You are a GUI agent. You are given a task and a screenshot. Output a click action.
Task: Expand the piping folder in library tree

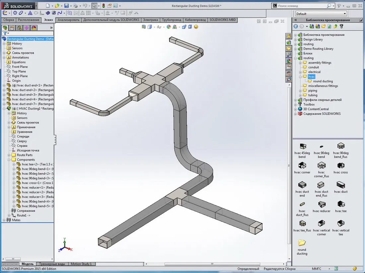pos(300,90)
